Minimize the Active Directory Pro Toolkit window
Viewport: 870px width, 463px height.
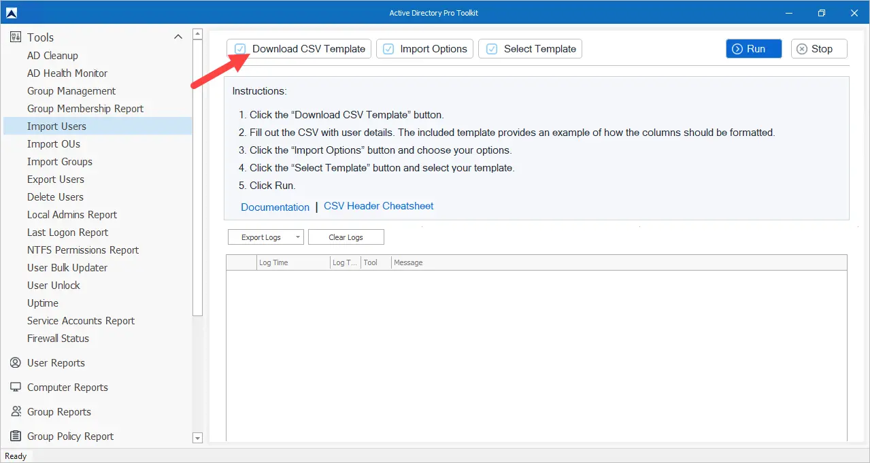pyautogui.click(x=789, y=12)
